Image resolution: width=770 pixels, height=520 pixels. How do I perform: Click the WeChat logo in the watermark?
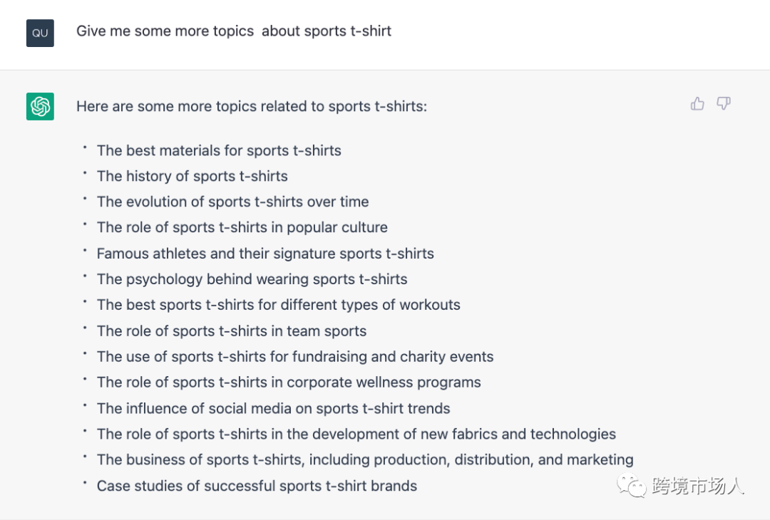tap(630, 487)
